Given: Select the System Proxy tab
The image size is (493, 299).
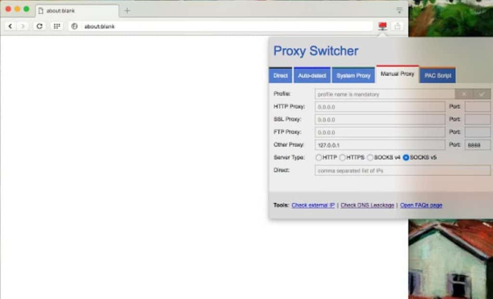Looking at the screenshot, I should pos(353,75).
